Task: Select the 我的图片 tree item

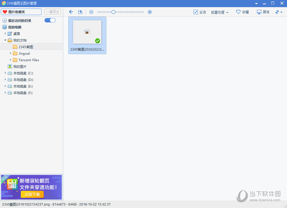Action: tap(20, 66)
